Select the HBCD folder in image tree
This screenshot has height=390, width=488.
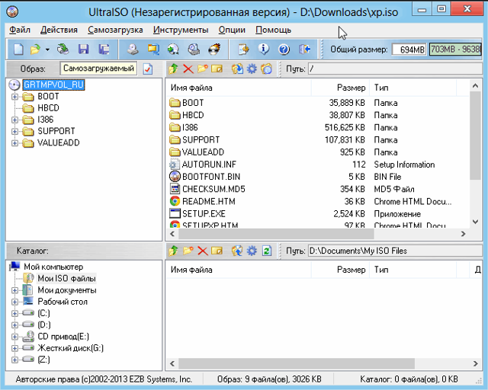[x=48, y=108]
